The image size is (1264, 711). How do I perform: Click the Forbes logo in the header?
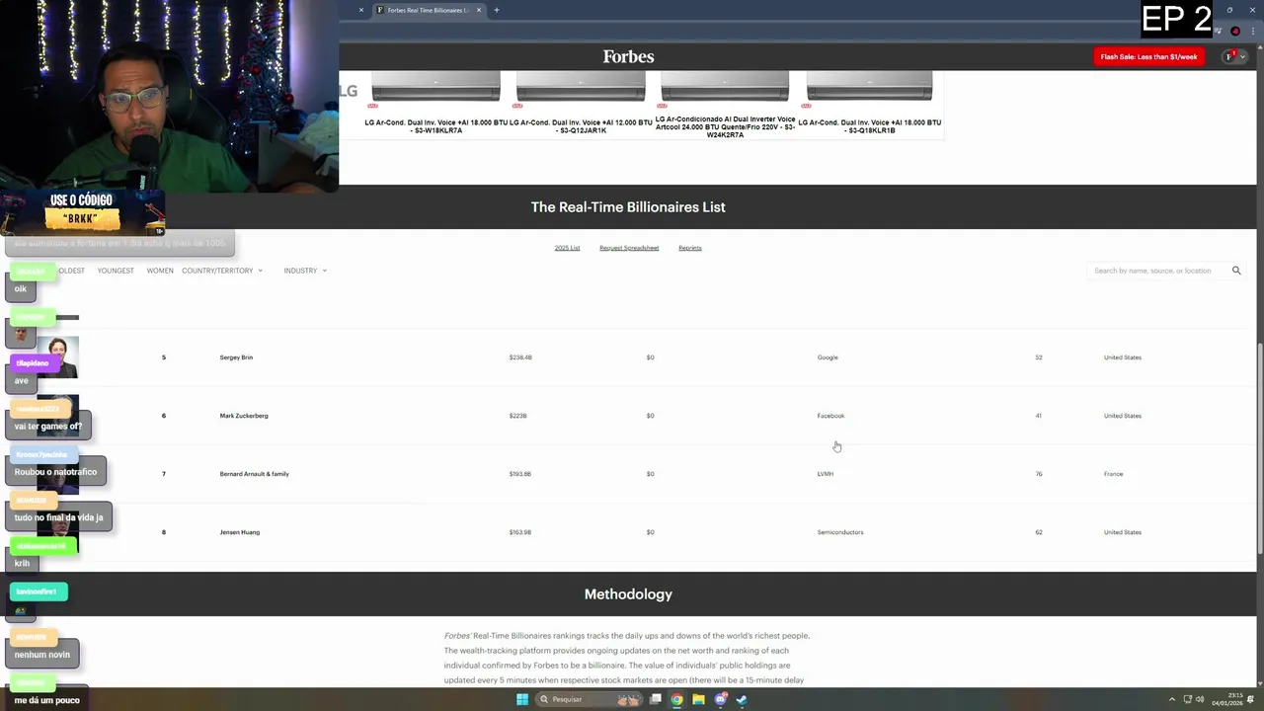(628, 56)
